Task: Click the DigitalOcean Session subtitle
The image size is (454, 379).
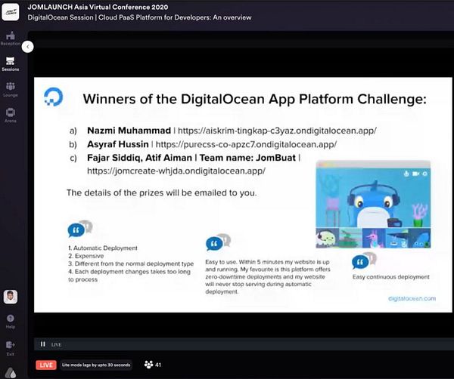Action: pyautogui.click(x=139, y=17)
